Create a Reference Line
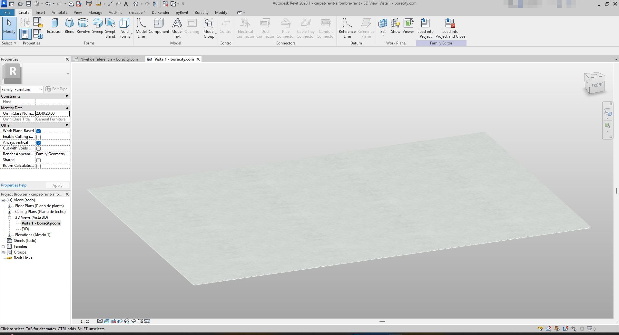The width and height of the screenshot is (619, 335). [347, 28]
